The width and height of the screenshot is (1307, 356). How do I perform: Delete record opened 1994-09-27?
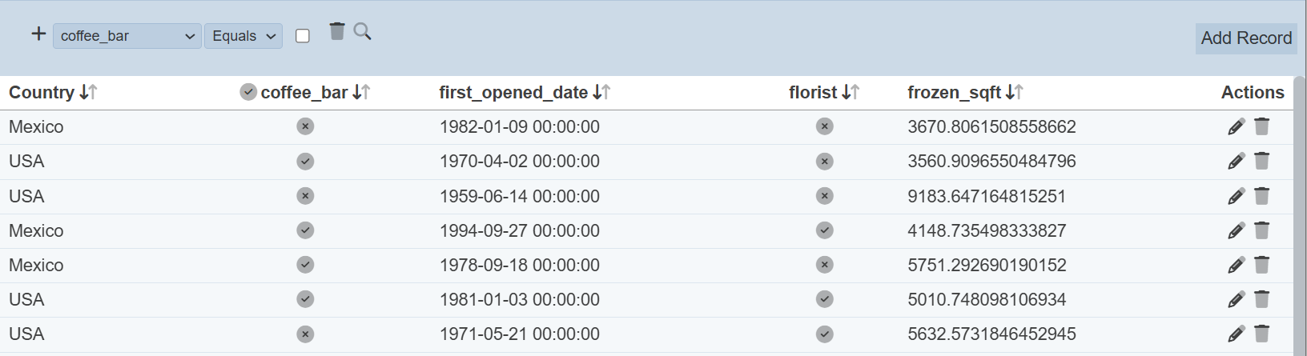(x=1261, y=230)
